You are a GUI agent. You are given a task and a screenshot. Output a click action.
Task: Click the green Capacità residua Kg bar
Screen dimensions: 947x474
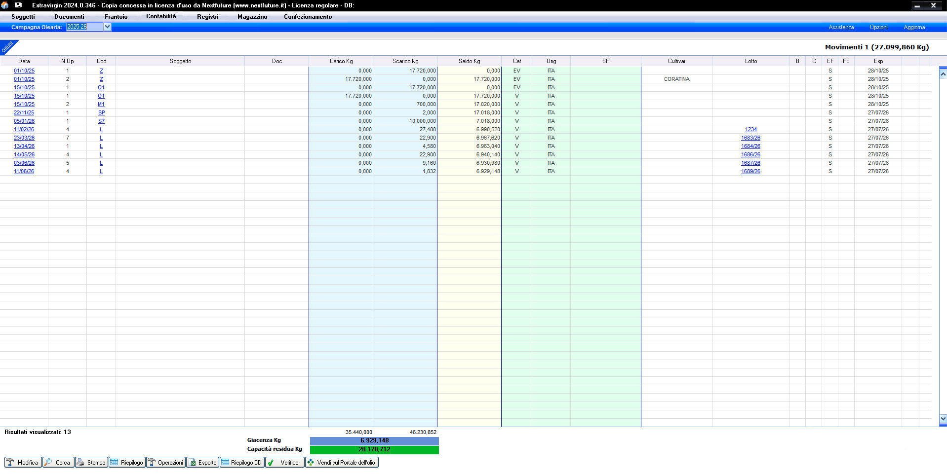[x=374, y=449]
